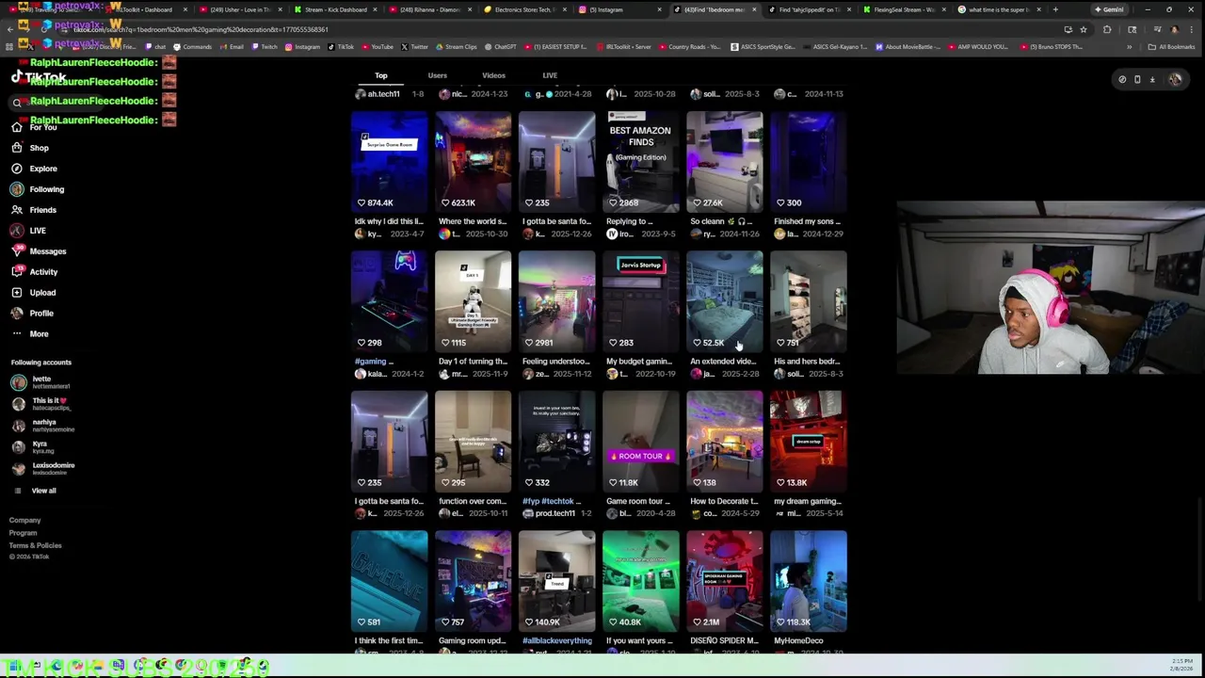1205x678 pixels.
Task: Open 'His and hers bedroom' video
Action: click(x=808, y=301)
